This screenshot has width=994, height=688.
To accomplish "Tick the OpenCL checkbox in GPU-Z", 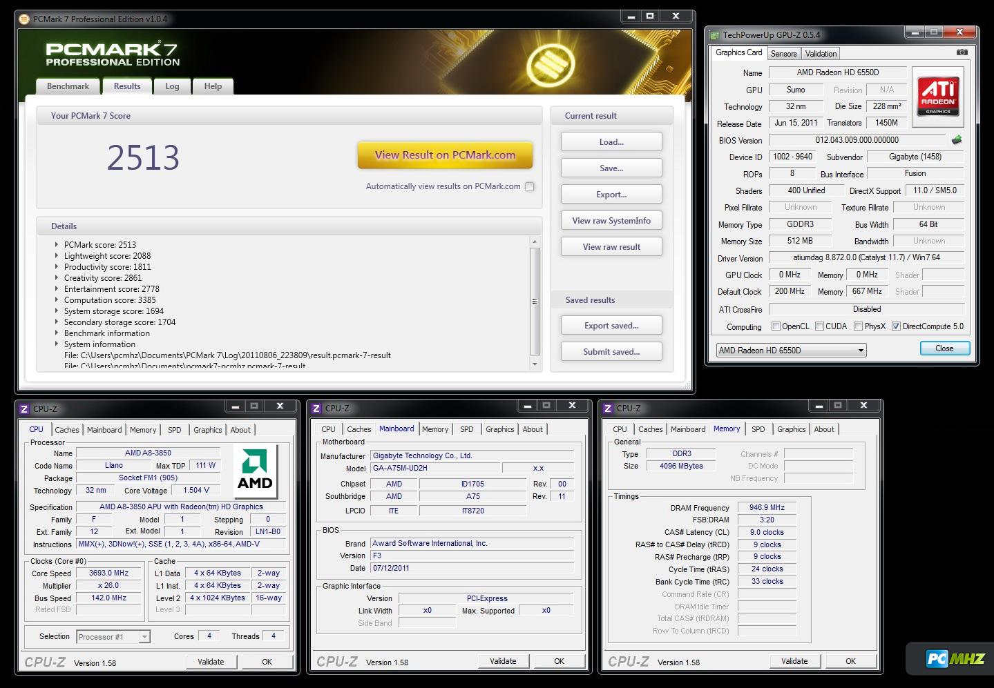I will [x=776, y=326].
